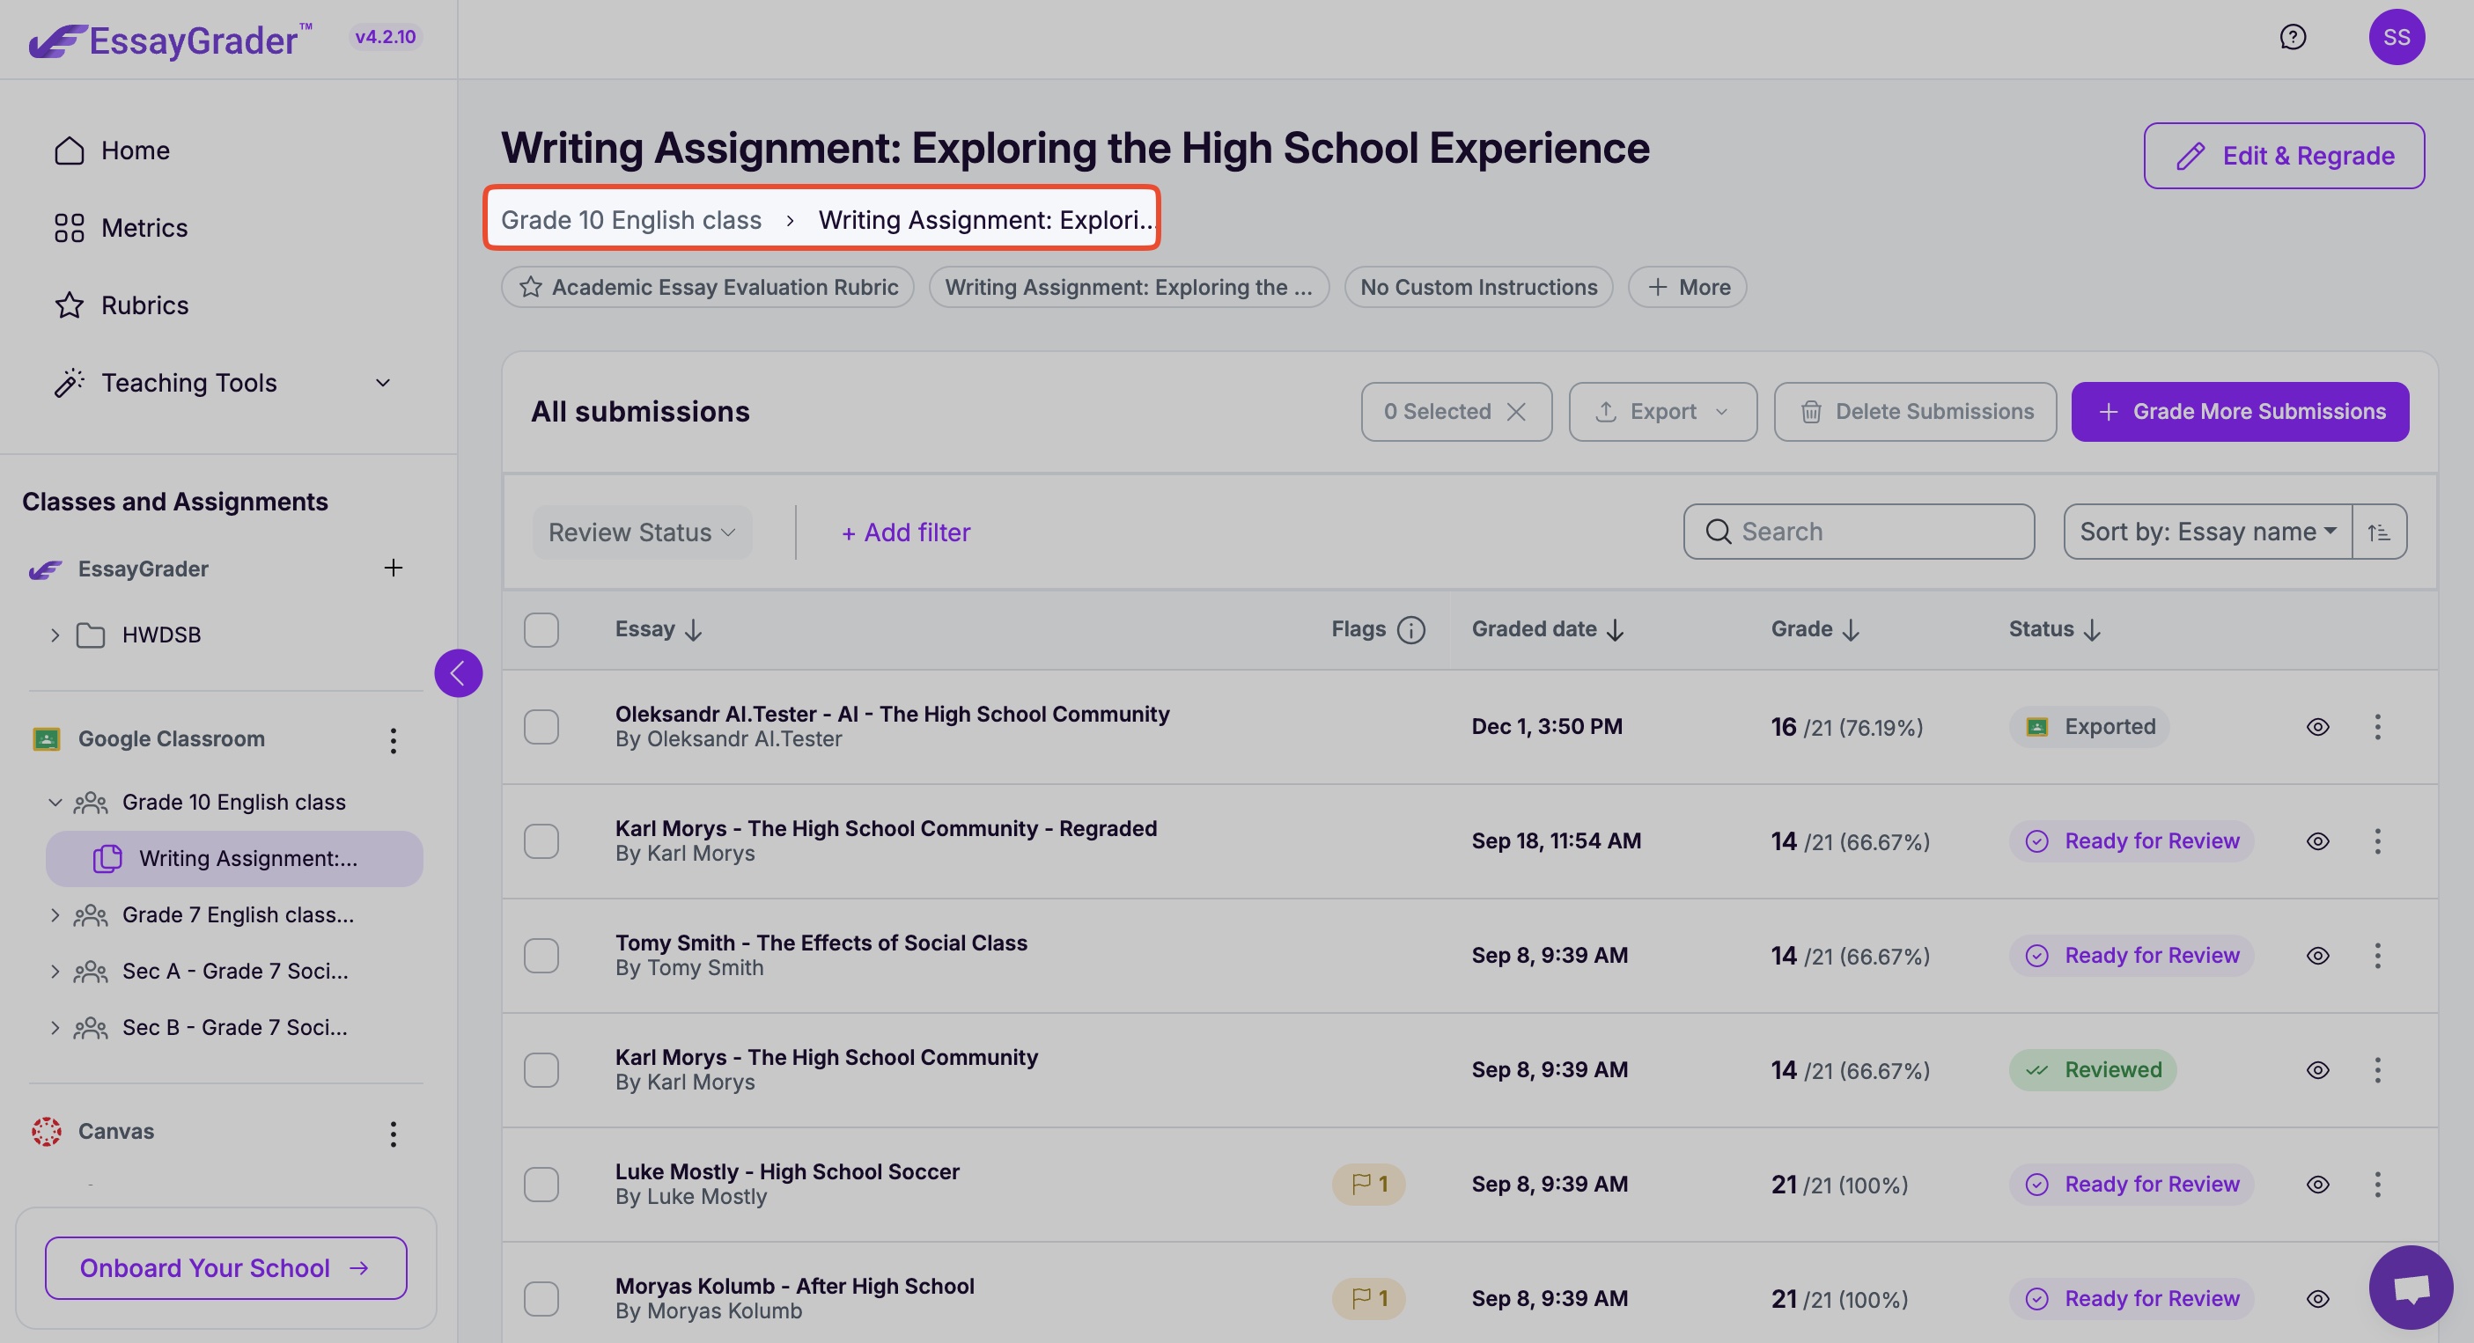View Tomy Smith essay with eye icon
2474x1343 pixels.
pos(2317,956)
